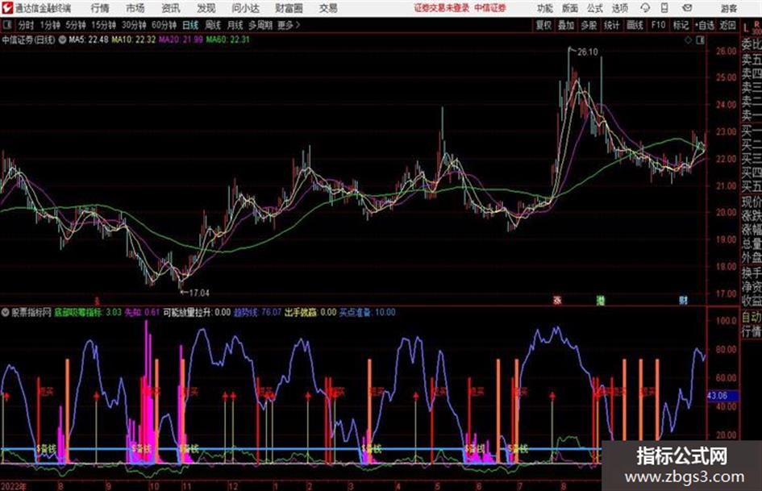
Task: Click the mobile phone icon
Action: 664,8
